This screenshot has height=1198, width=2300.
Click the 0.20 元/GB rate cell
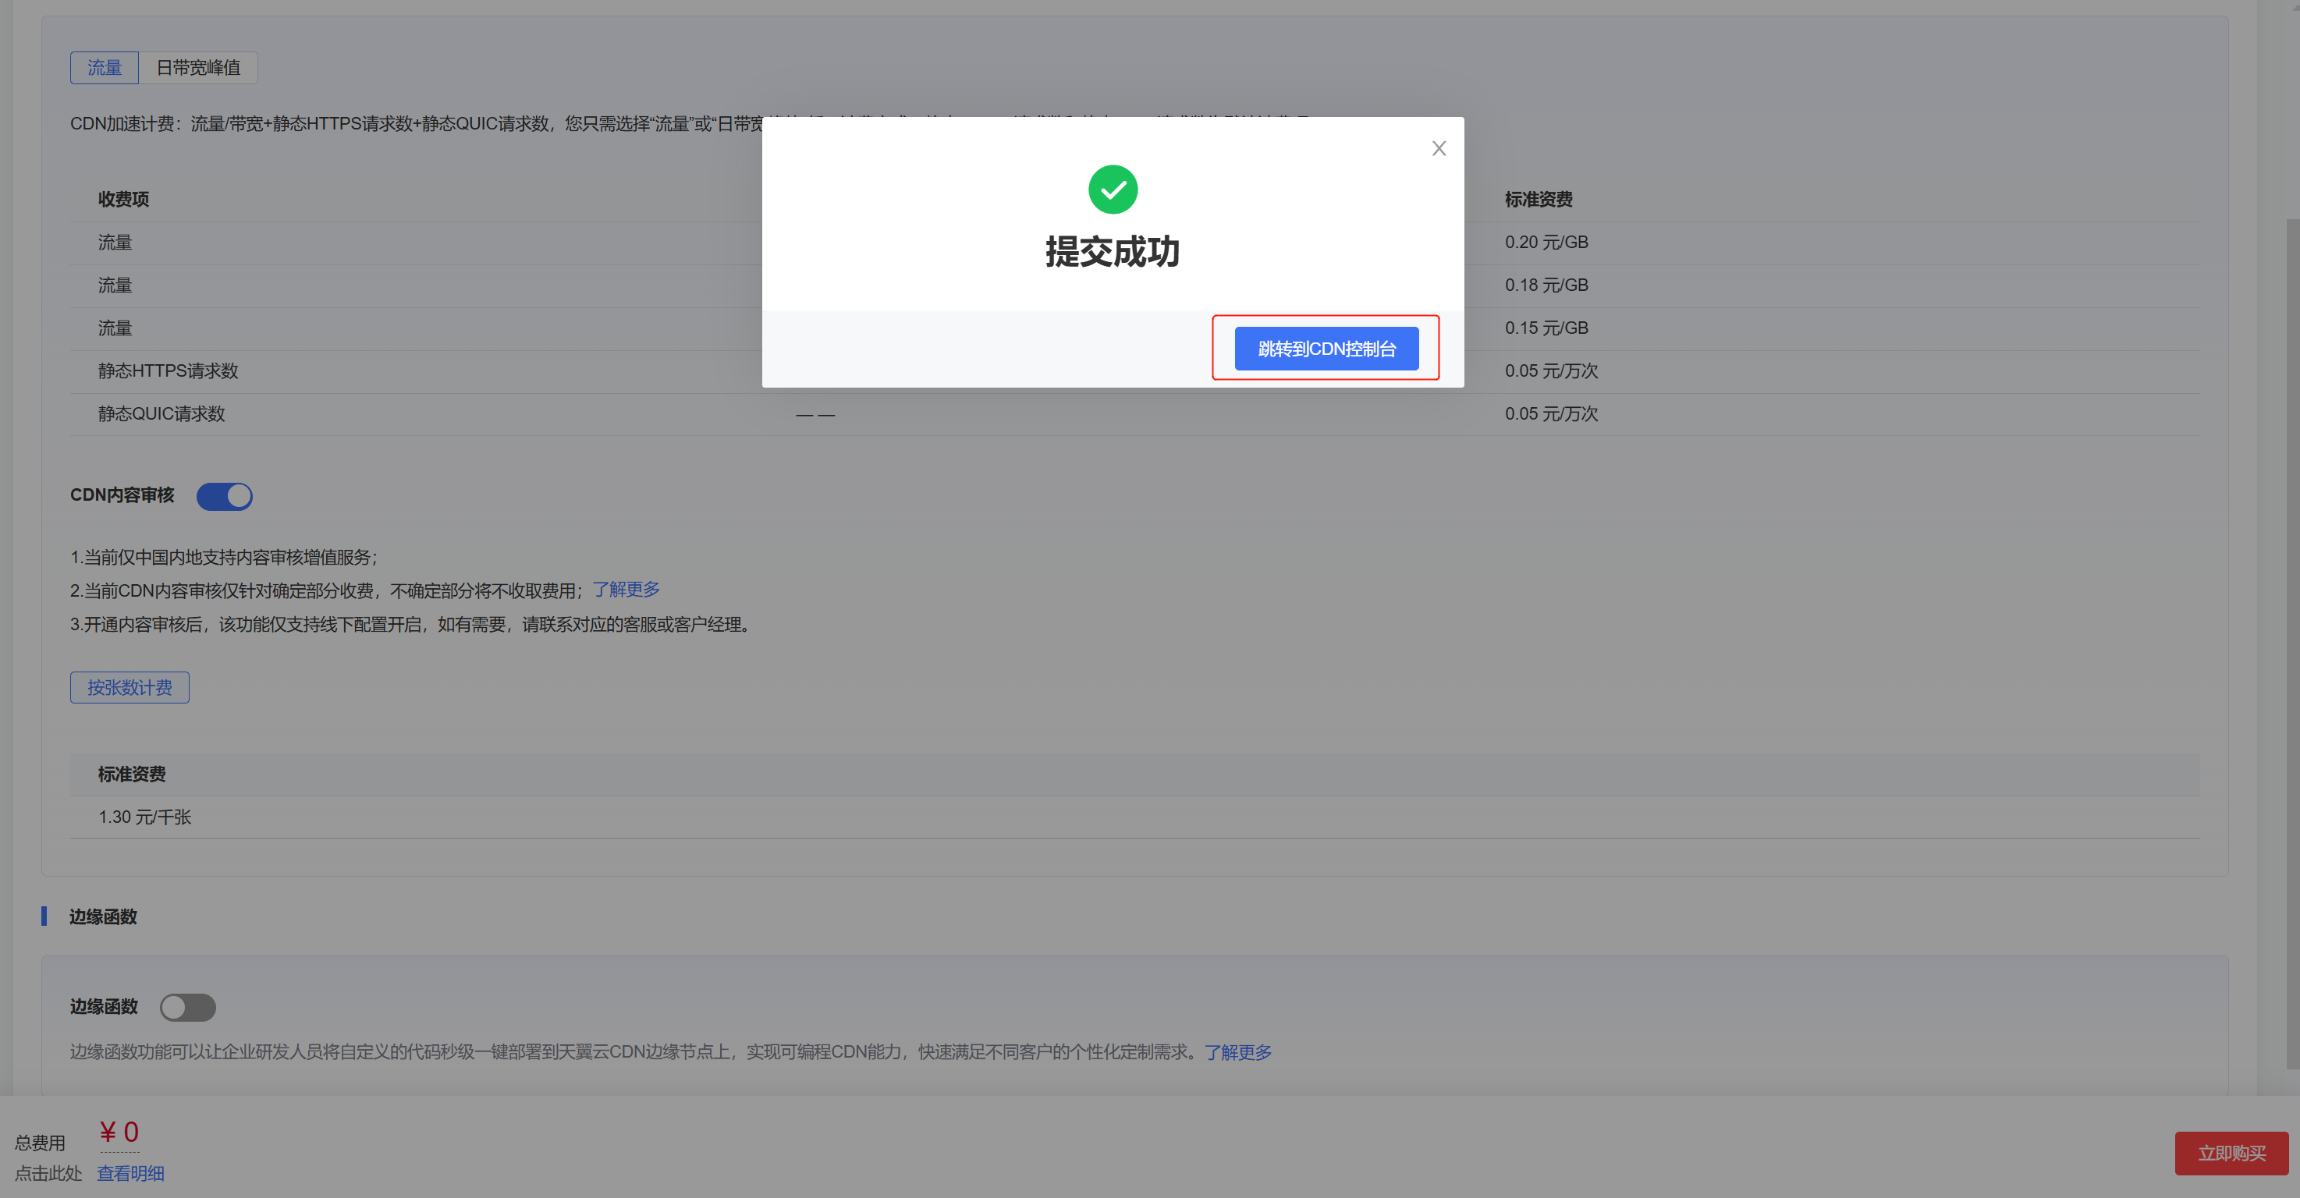pyautogui.click(x=1546, y=242)
